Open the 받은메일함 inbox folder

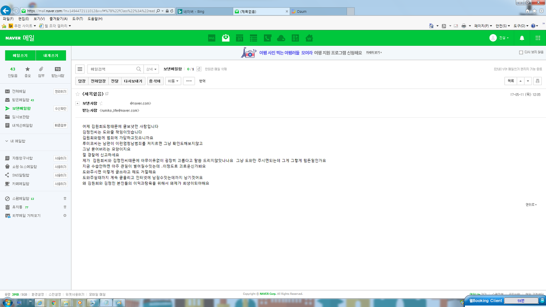click(21, 100)
